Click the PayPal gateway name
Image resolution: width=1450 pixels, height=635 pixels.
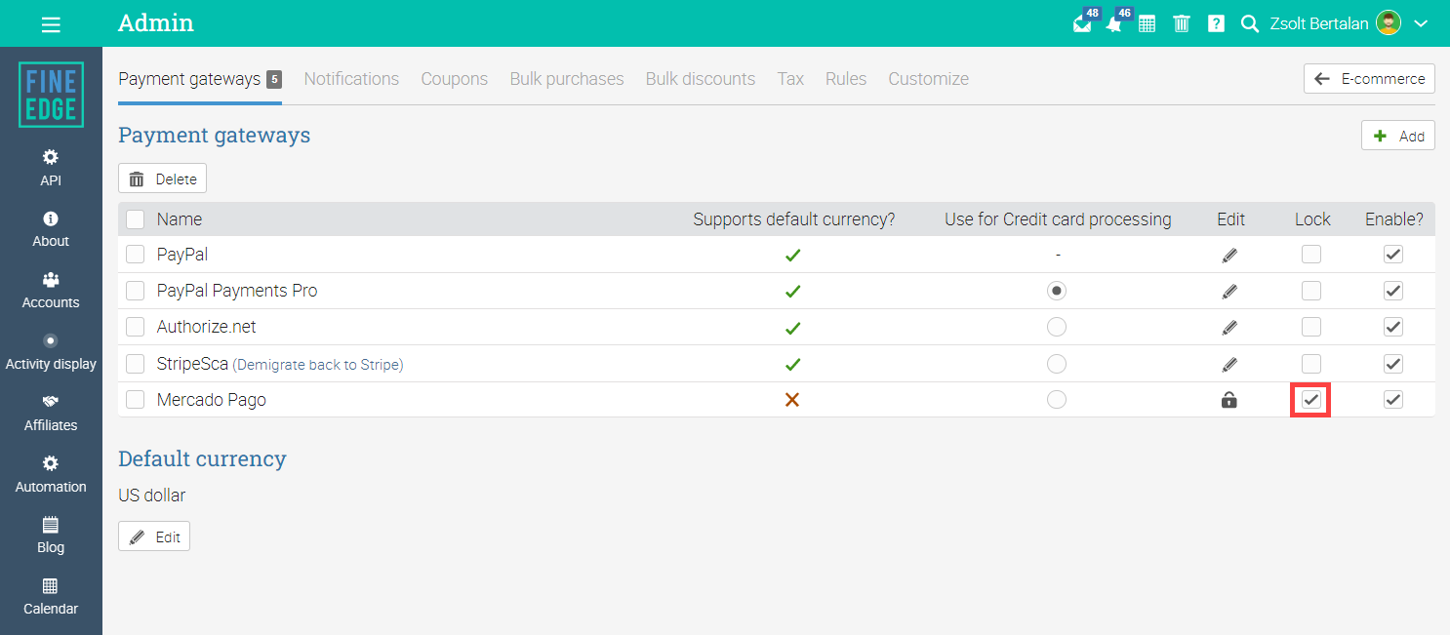182,255
